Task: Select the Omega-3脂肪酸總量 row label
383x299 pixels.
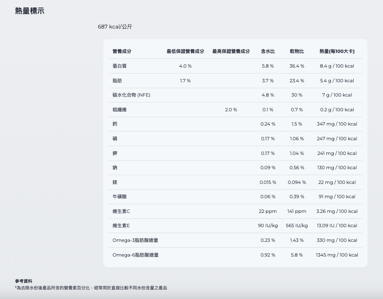Action: click(x=135, y=240)
